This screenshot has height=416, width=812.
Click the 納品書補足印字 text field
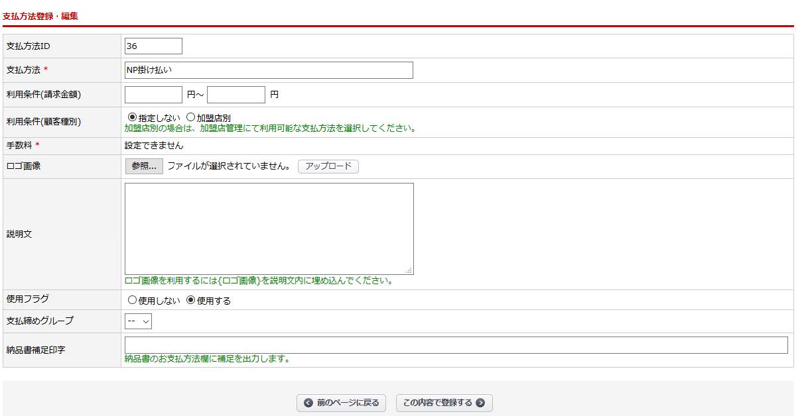coord(456,345)
